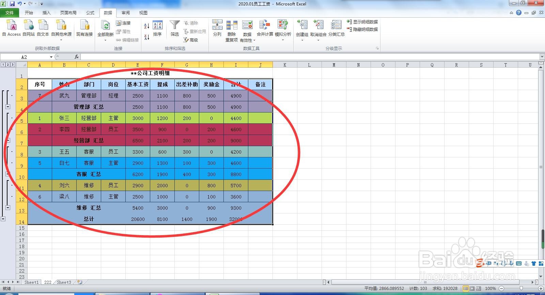The image size is (545, 295).
Task: Click 分列 text to columns
Action: click(x=217, y=29)
